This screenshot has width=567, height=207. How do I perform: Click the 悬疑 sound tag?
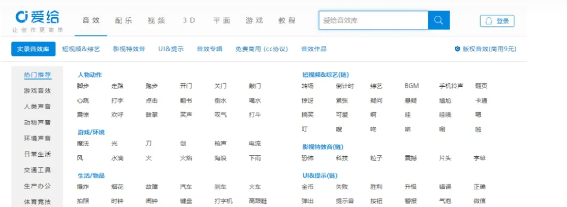411,101
